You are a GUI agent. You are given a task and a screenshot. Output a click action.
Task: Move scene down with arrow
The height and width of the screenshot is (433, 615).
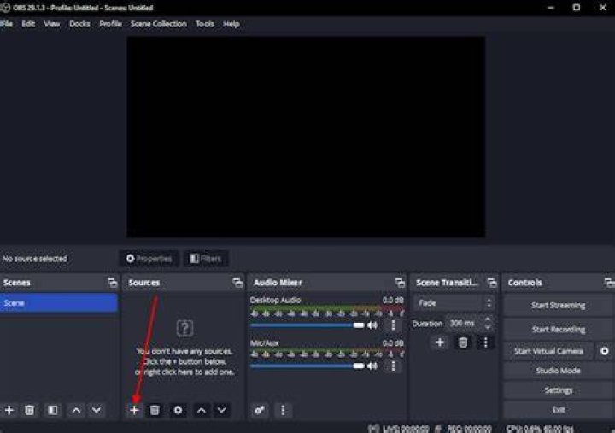click(97, 410)
